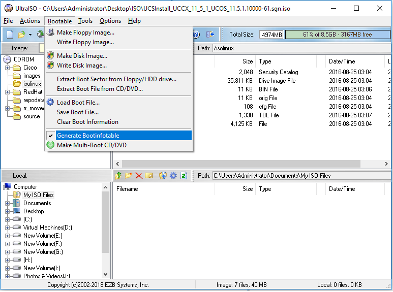
Task: Click horizontal scrollbar left arrow in image list
Action: click(x=117, y=164)
